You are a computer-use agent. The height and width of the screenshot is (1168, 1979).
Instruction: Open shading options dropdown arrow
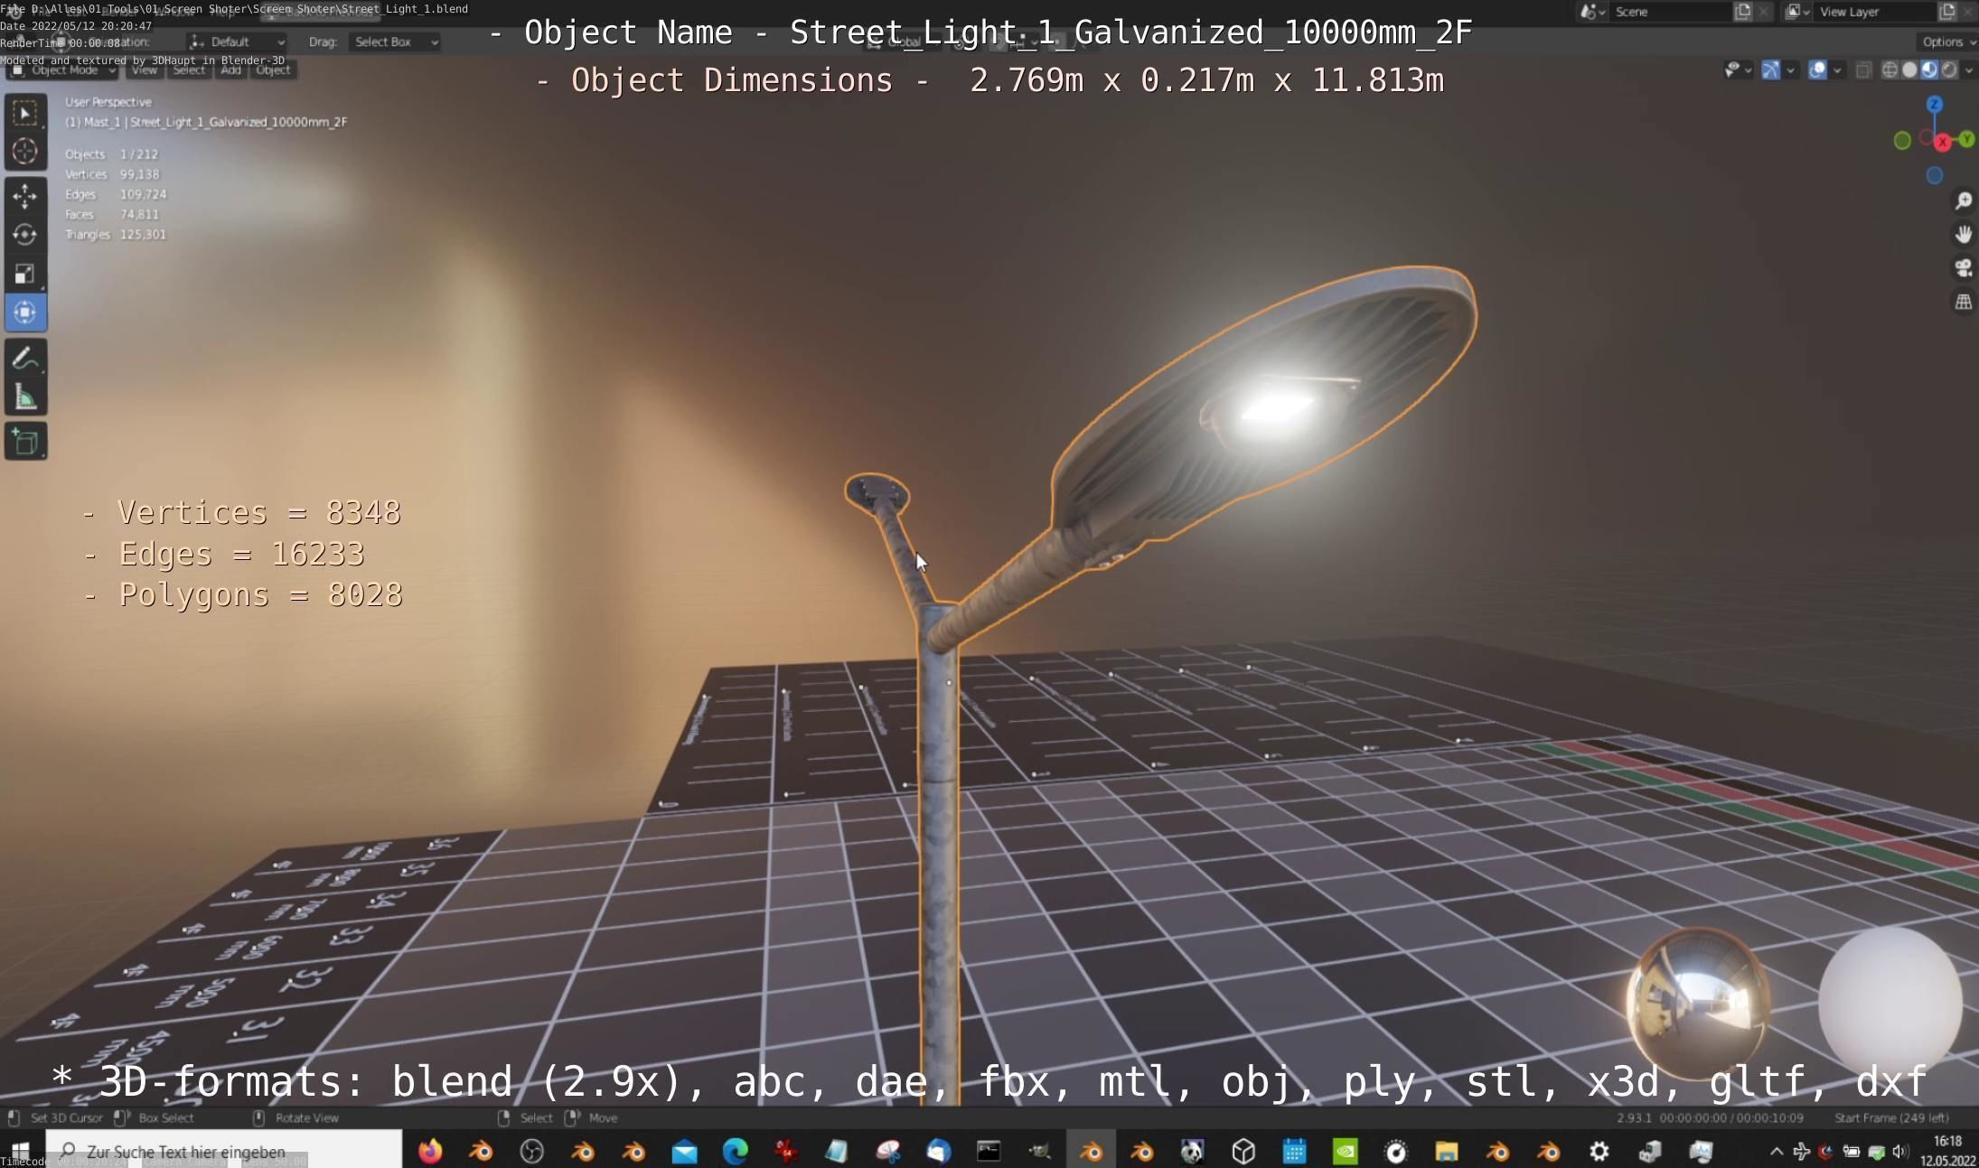[x=1968, y=70]
